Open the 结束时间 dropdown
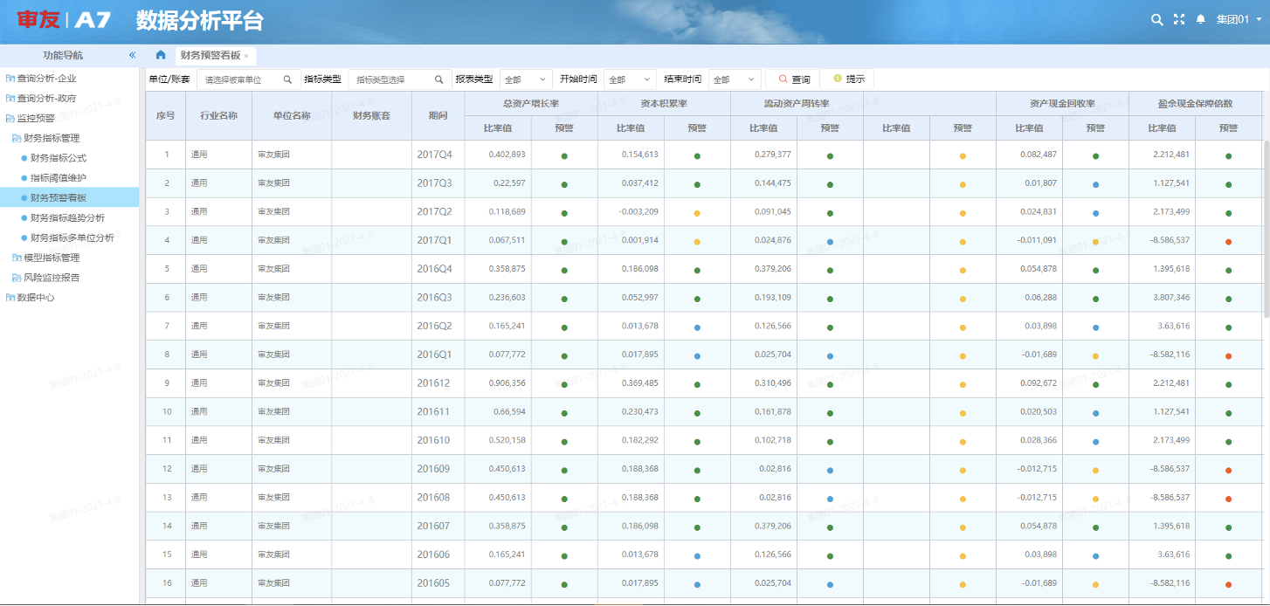Screen dimensions: 1270x606 (x=735, y=79)
